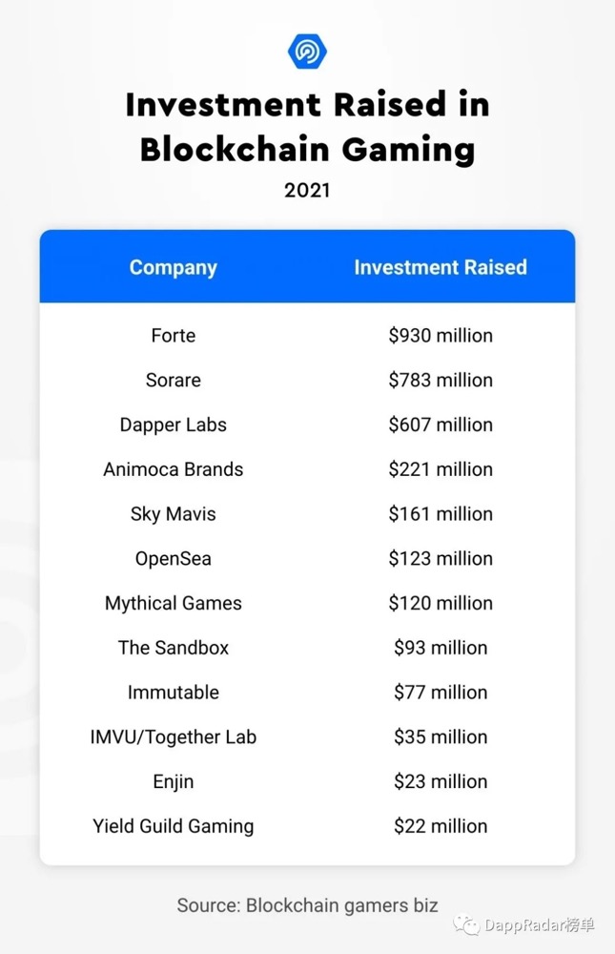615x954 pixels.
Task: Select the Investment Raised column header
Action: point(441,267)
